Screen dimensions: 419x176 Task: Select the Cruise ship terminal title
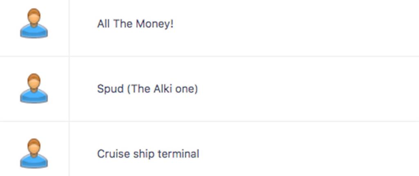pos(148,154)
